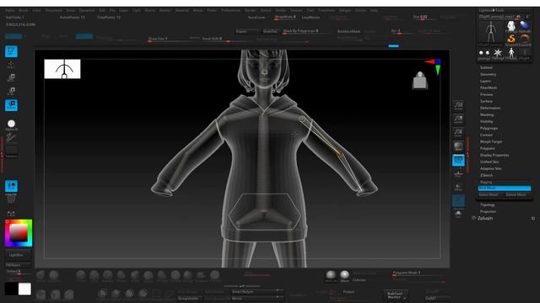Open the Help menu

pyautogui.click(x=374, y=11)
